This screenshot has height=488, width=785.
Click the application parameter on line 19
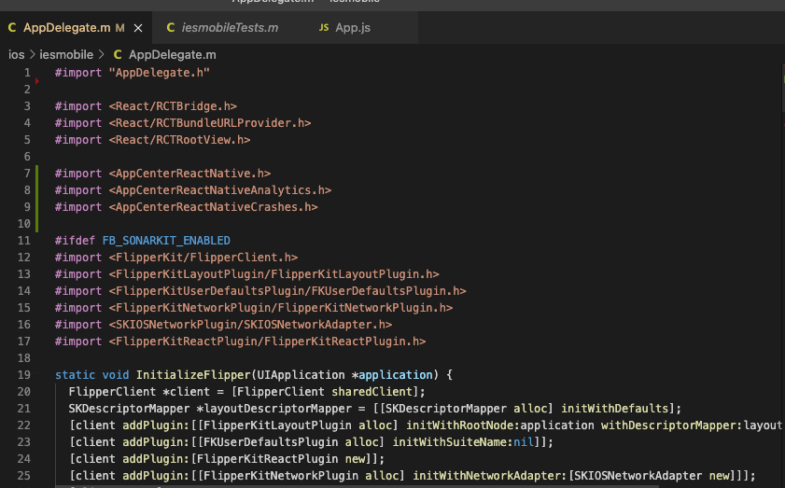(x=396, y=375)
